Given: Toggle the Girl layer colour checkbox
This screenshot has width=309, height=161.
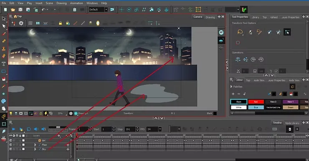Looking at the screenshot, I should pos(23,140).
